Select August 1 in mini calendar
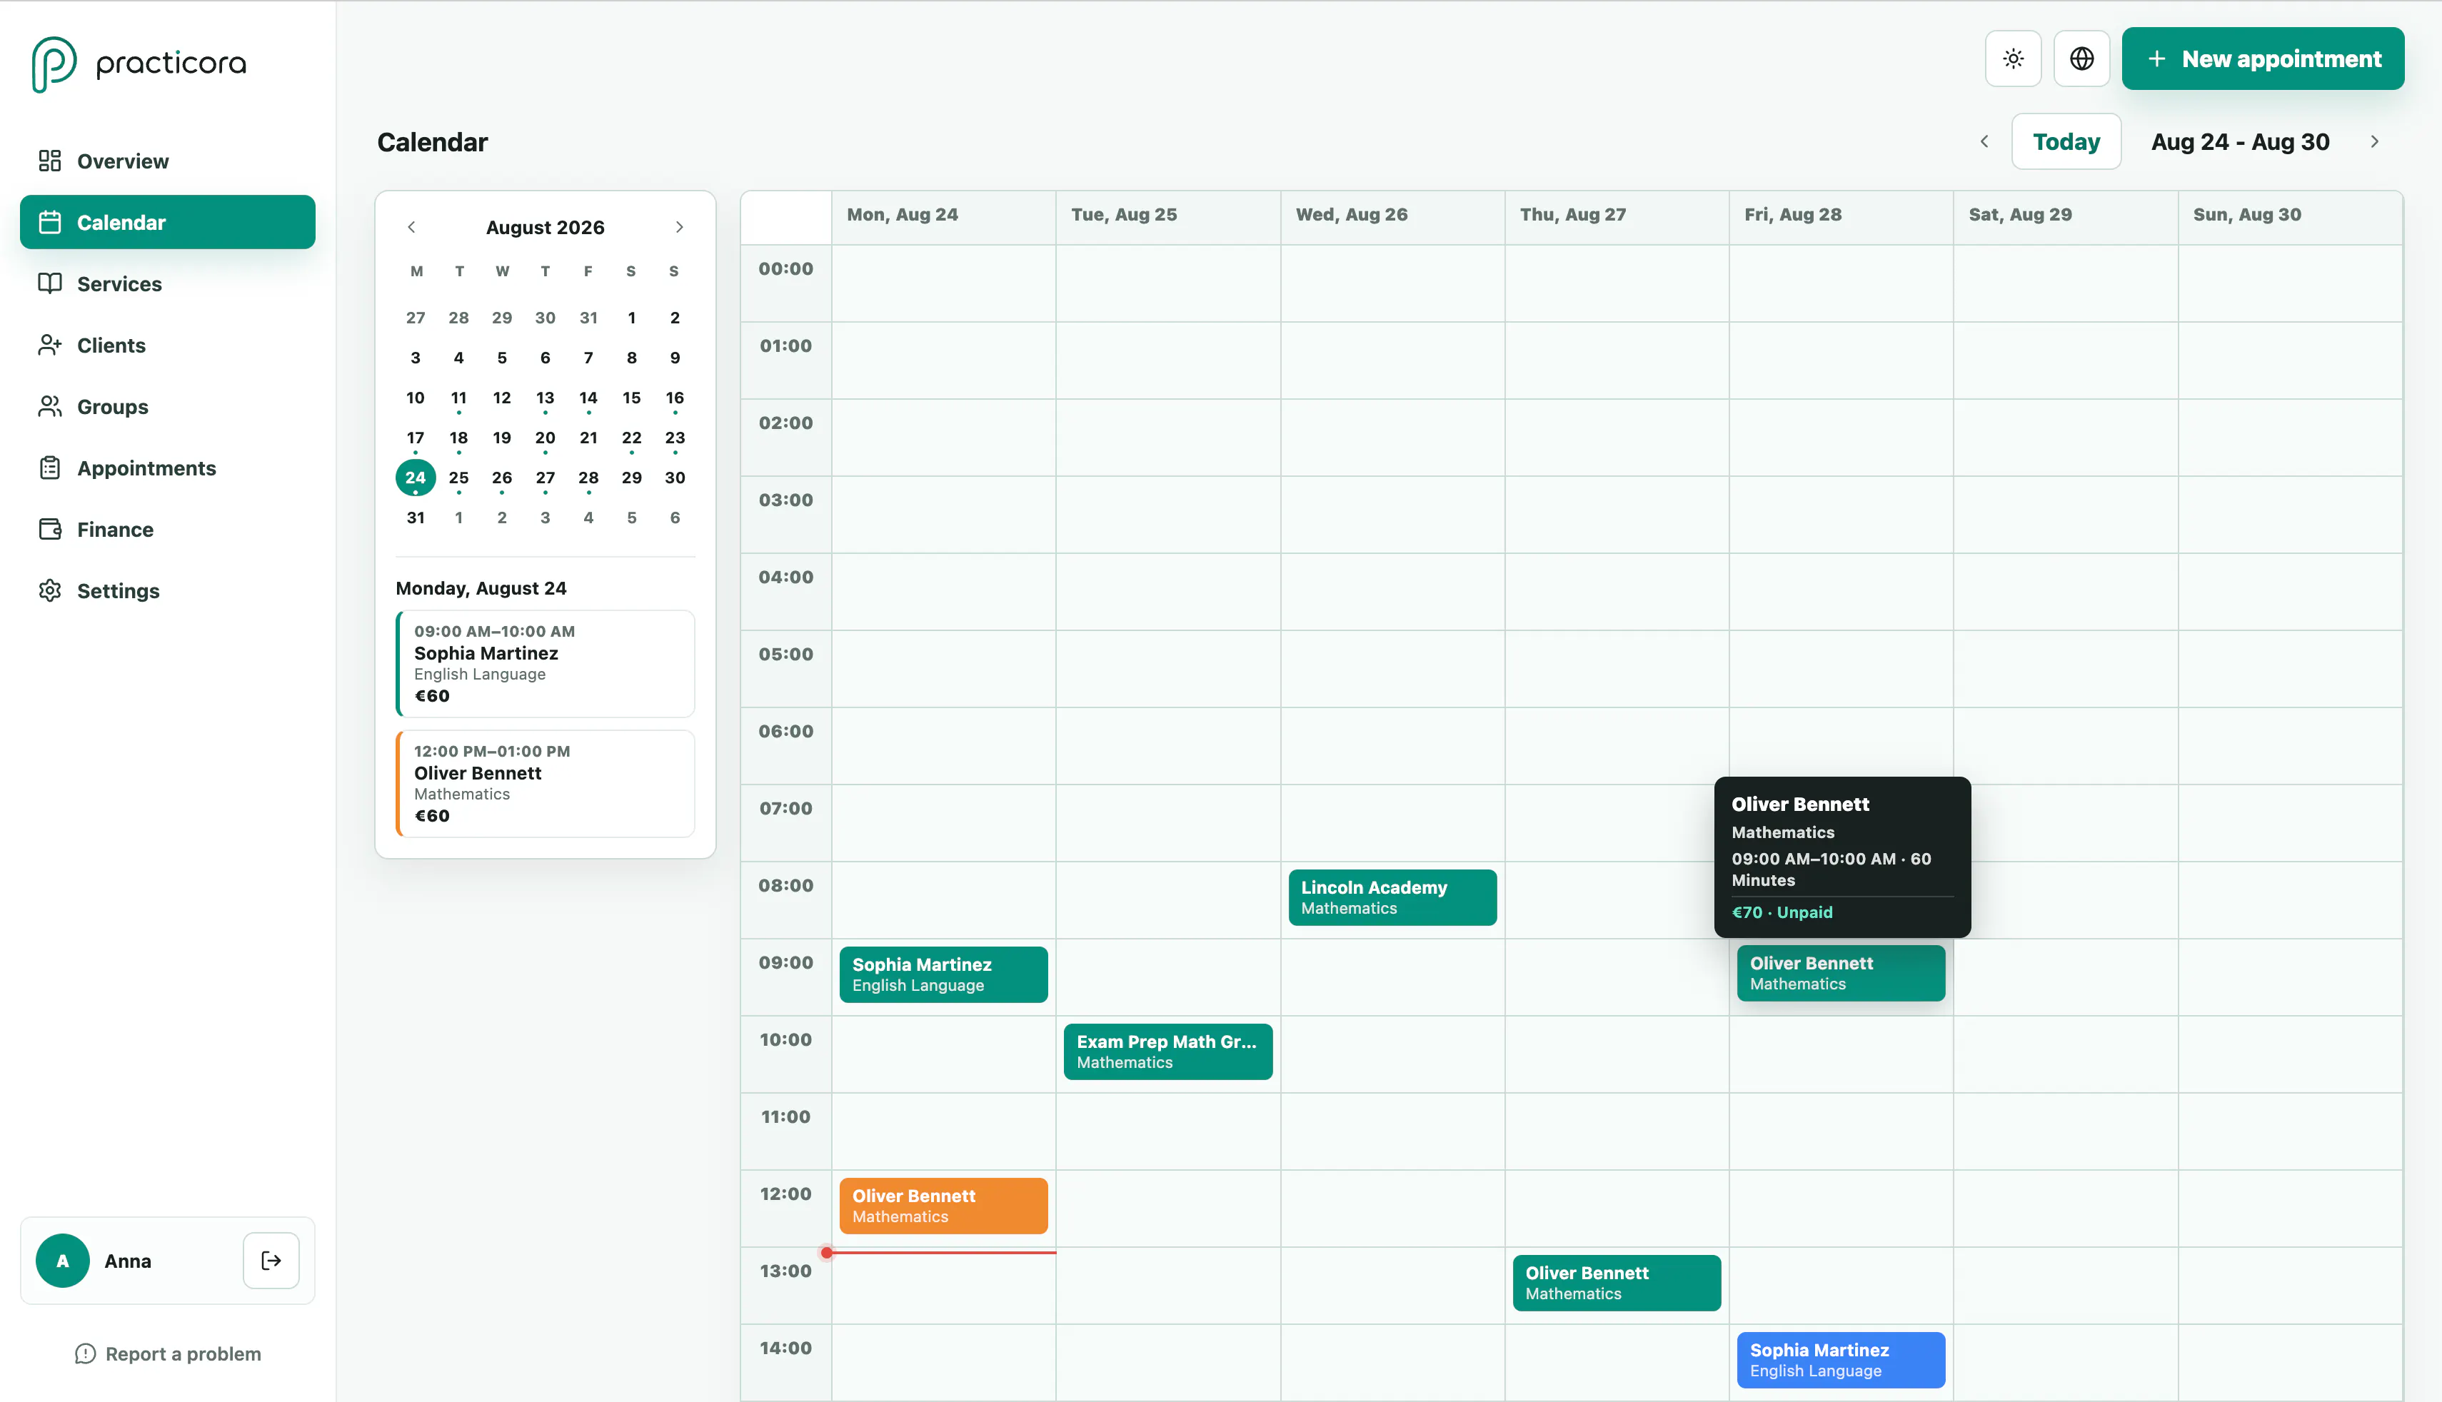This screenshot has height=1402, width=2442. pyautogui.click(x=632, y=318)
